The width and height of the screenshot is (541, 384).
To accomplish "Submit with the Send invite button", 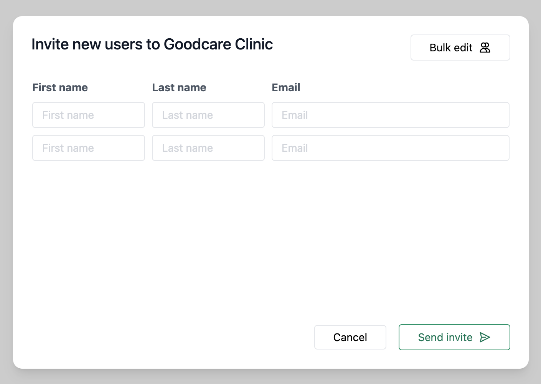I will click(454, 337).
